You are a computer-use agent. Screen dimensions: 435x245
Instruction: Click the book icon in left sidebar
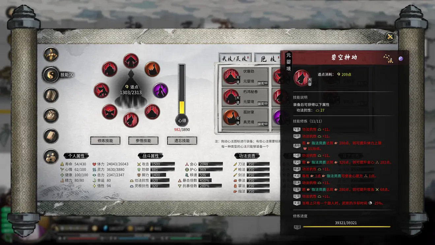coord(51,136)
